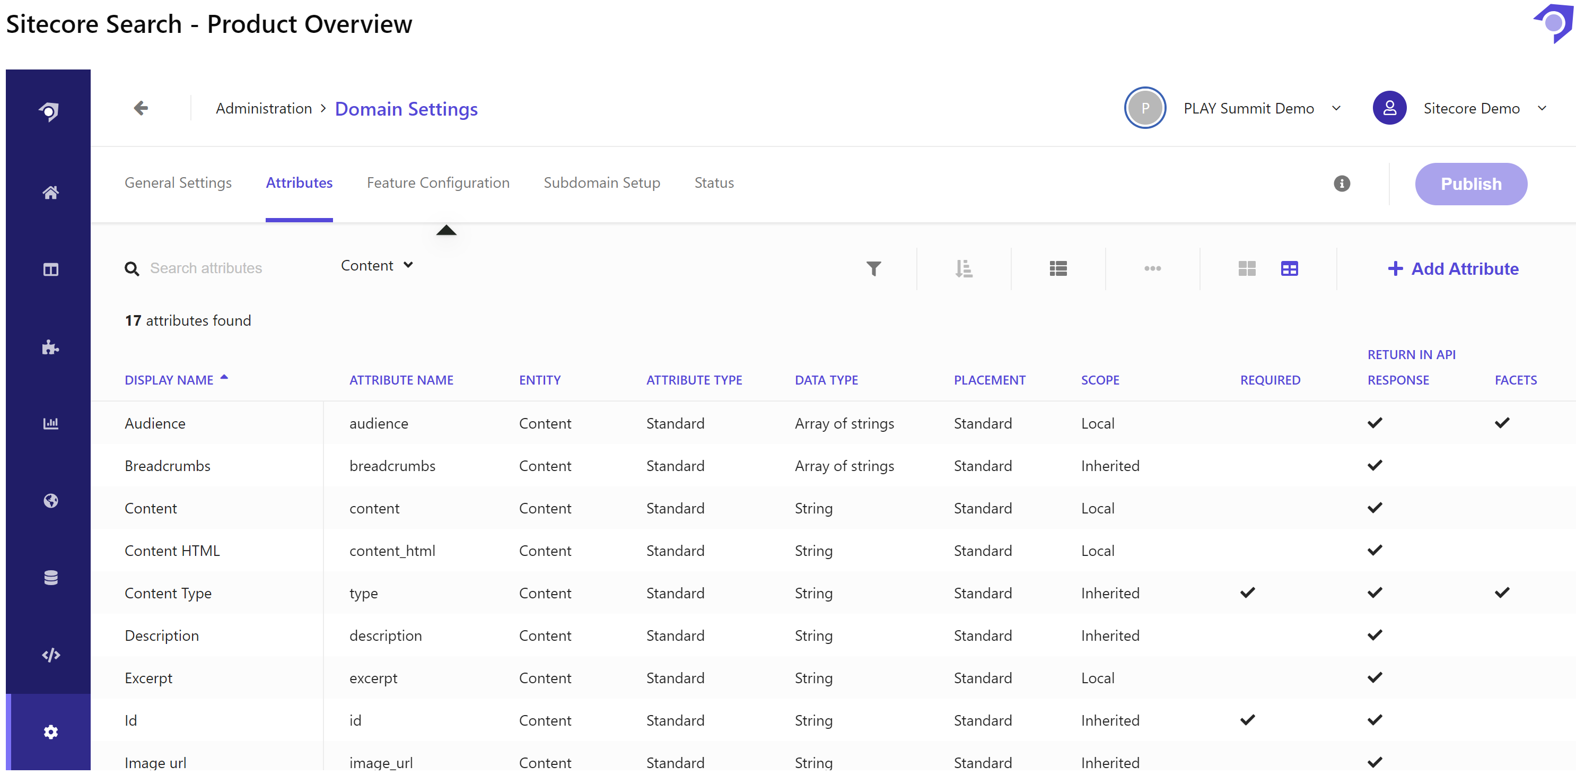Toggle API response checkmark for Breadcrumbs
The height and width of the screenshot is (775, 1576).
1374,465
